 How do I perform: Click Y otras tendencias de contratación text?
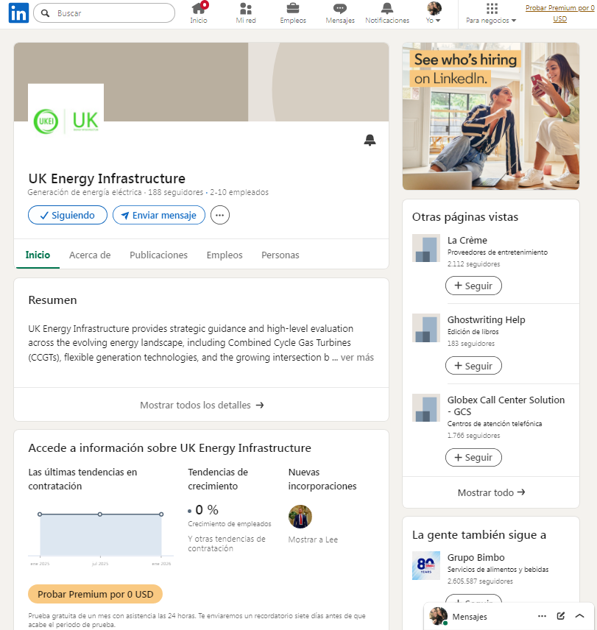[226, 544]
